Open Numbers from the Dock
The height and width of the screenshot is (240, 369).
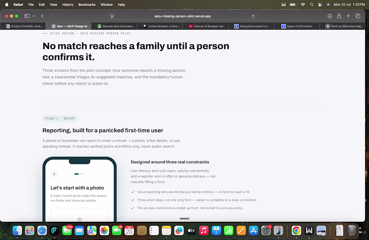tap(229, 231)
